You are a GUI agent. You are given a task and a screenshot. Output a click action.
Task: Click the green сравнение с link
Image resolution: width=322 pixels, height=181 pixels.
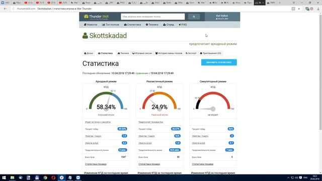point(142,73)
